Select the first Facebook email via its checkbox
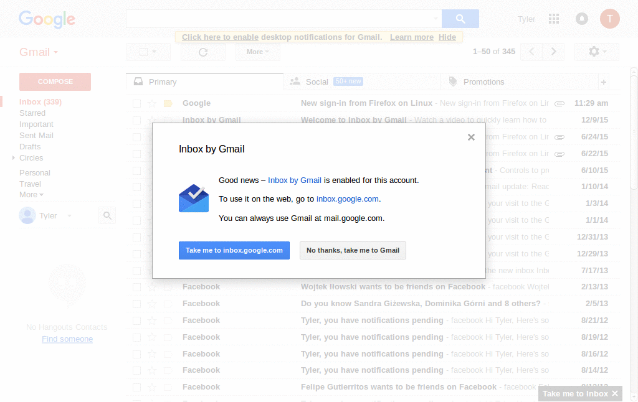638x402 pixels. (x=136, y=286)
